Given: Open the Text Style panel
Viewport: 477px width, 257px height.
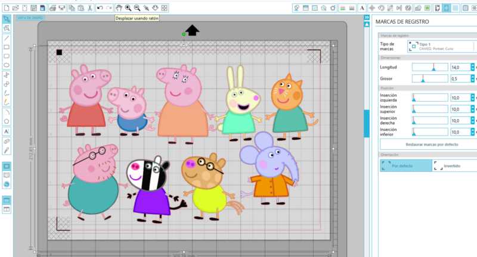Looking at the screenshot, I should tap(362, 8).
